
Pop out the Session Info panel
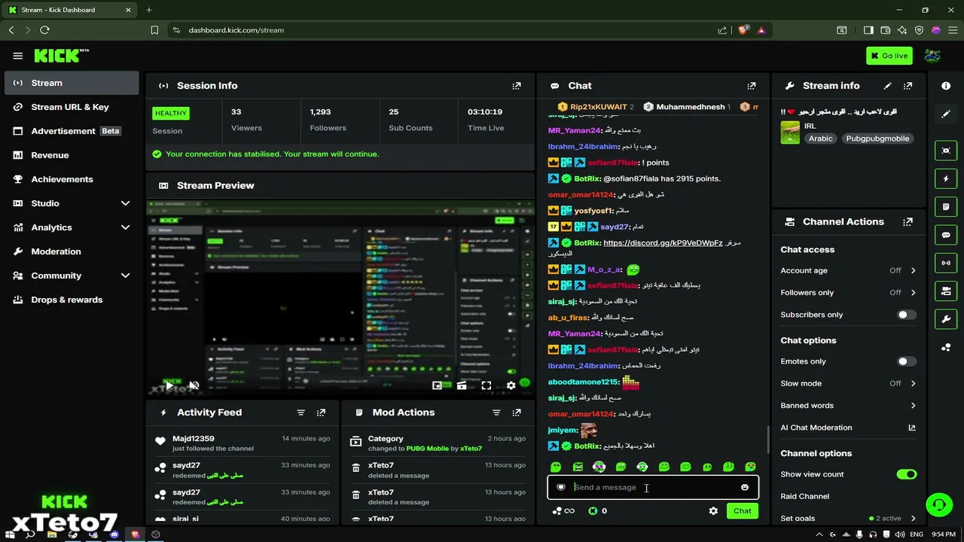[x=517, y=86]
